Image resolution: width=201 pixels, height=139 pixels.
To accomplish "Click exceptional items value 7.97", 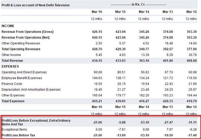I will coord(170,130).
